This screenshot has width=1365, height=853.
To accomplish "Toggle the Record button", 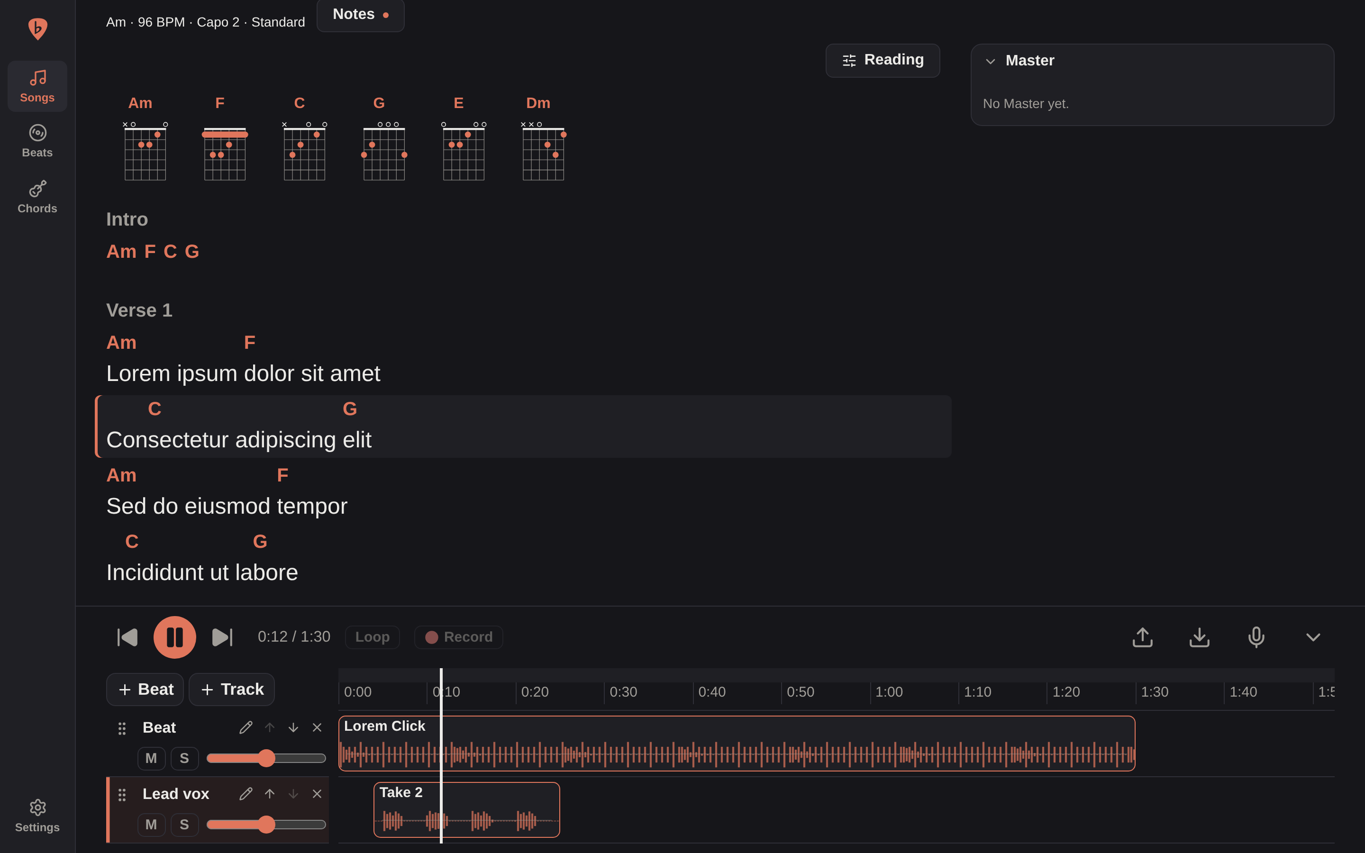I will tap(459, 637).
